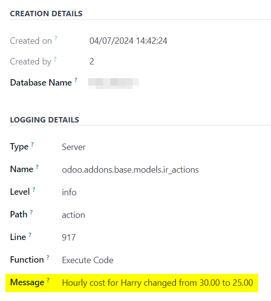Click the Function value Execute Code

88,260
